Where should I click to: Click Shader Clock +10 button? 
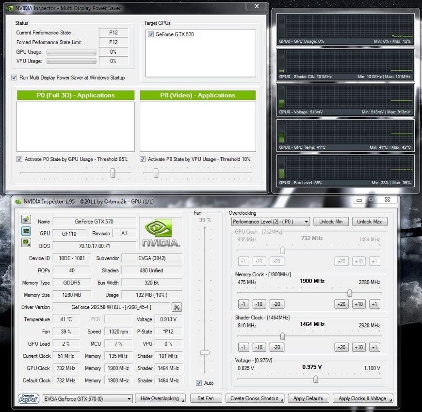coord(358,347)
